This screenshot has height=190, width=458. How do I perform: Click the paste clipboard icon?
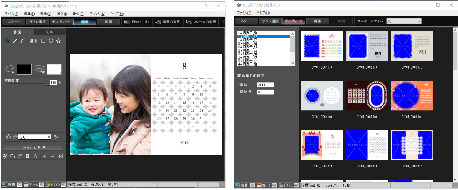[20, 156]
